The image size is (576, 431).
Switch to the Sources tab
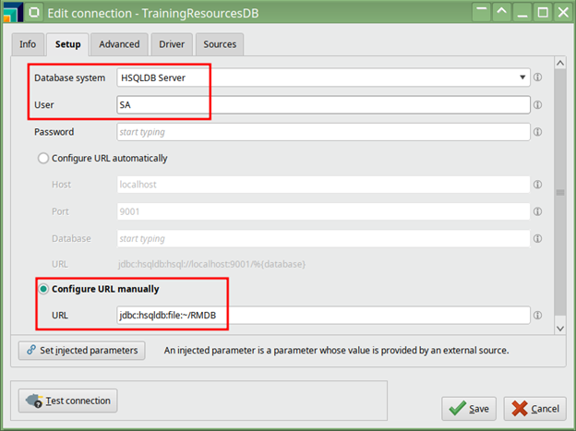pyautogui.click(x=220, y=44)
